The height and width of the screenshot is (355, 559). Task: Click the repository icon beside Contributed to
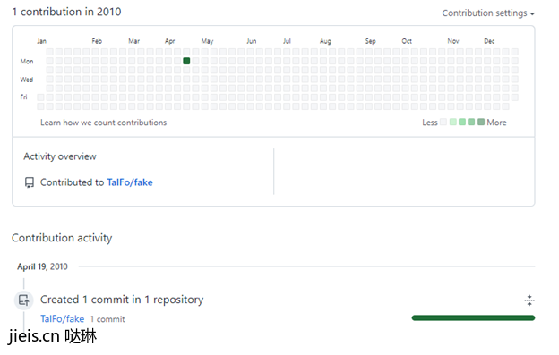coord(30,182)
